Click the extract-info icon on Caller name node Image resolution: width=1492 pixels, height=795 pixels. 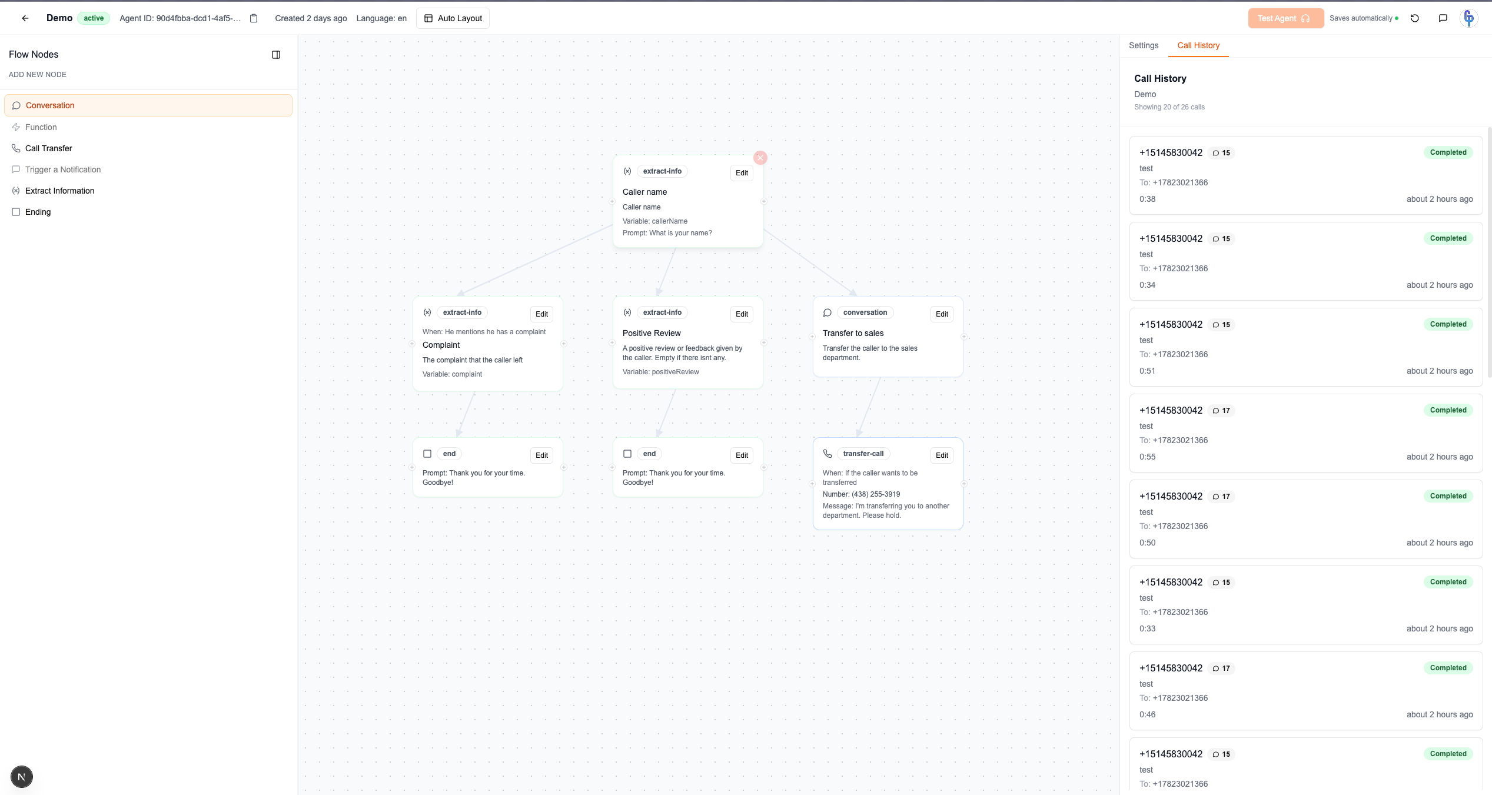point(627,171)
